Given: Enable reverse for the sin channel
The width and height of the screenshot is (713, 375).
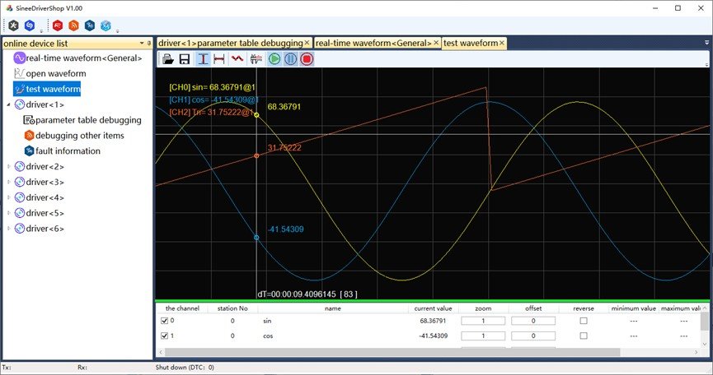Looking at the screenshot, I should click(x=584, y=321).
